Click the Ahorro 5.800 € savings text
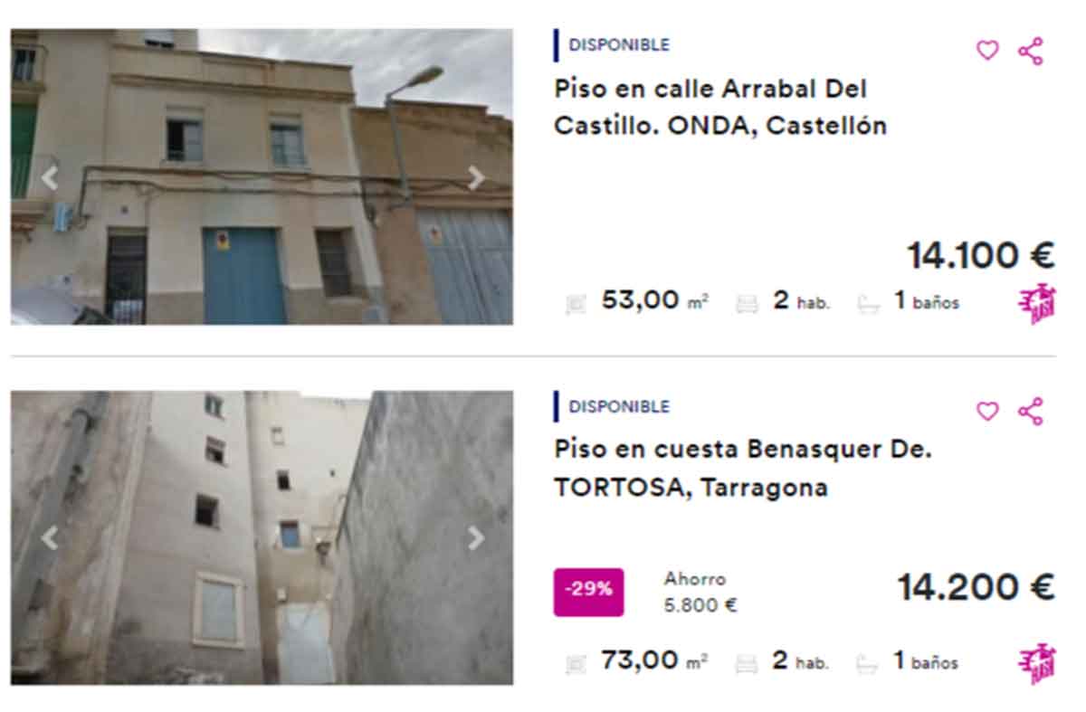Screen dimensions: 1086x712 [700, 593]
